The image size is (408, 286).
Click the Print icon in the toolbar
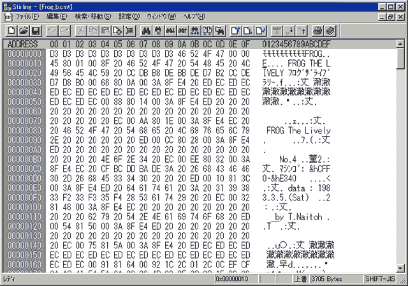pyautogui.click(x=318, y=31)
